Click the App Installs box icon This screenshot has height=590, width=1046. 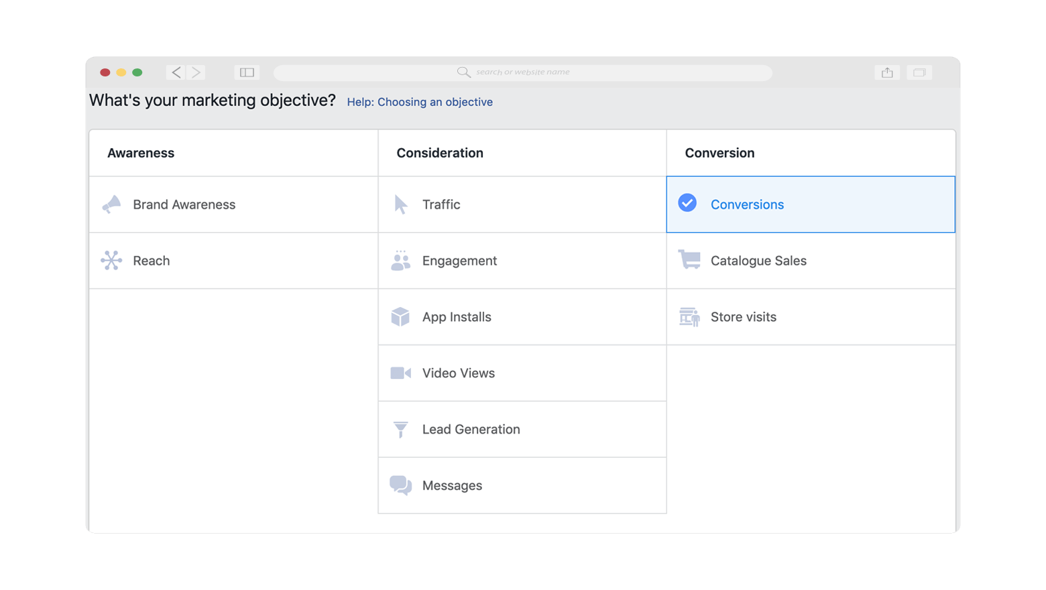(x=400, y=316)
